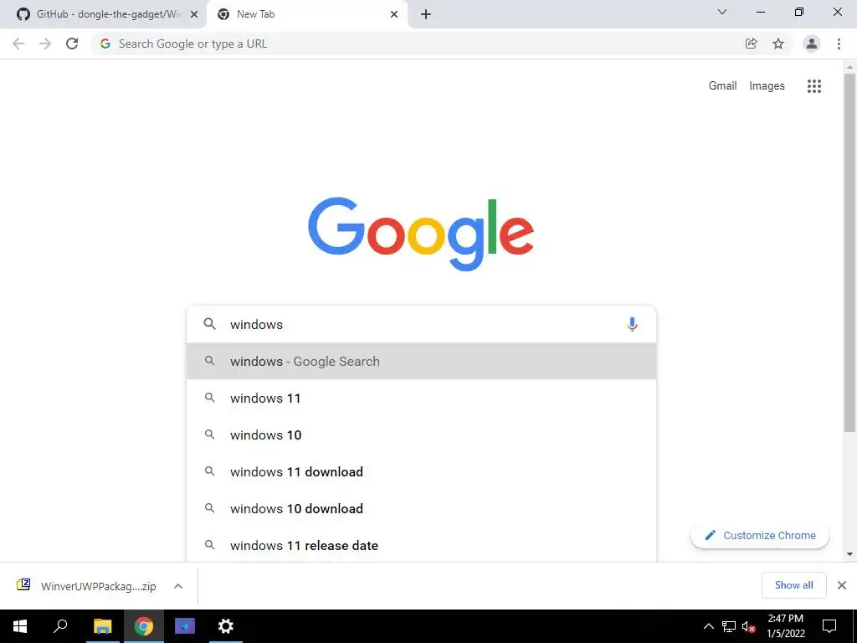Screen dimensions: 857x643
Task: Open the Google apps grid
Action: coord(813,86)
